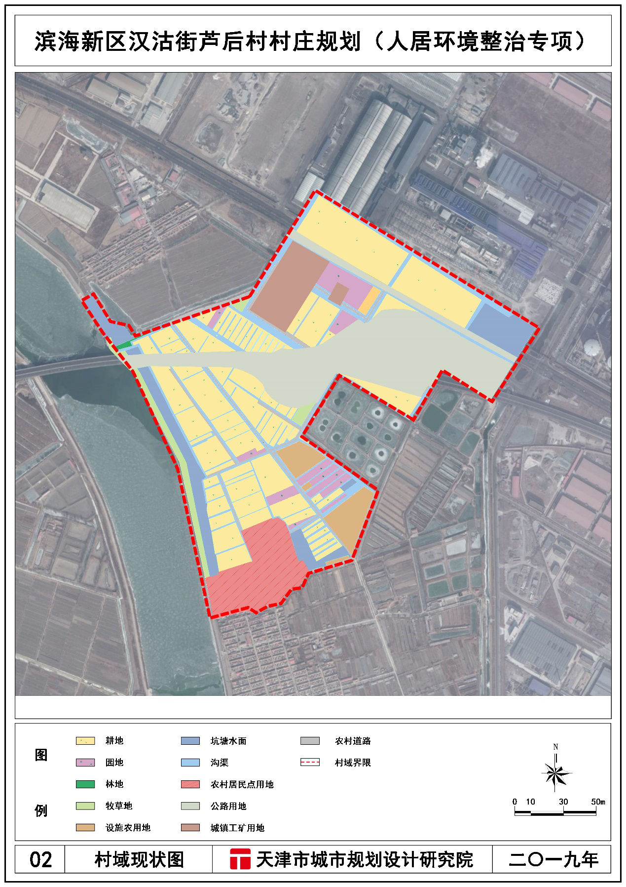Select the 公路用地 pale gray swatch

tap(190, 806)
